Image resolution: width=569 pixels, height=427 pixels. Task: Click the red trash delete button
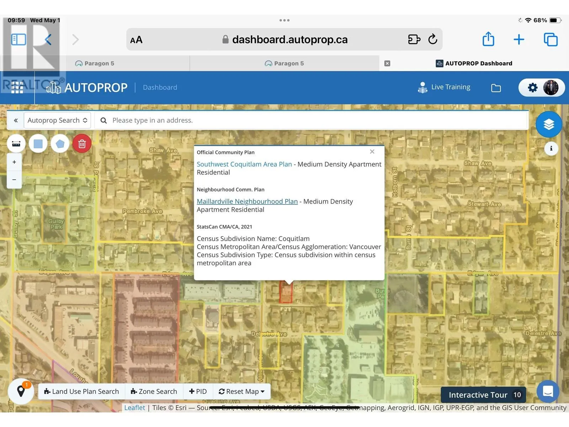click(x=82, y=144)
